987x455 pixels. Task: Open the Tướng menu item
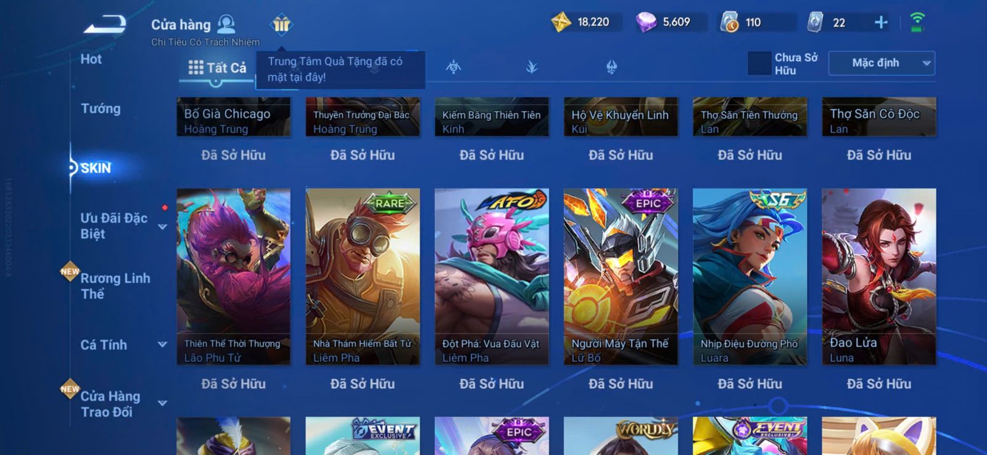[x=101, y=109]
